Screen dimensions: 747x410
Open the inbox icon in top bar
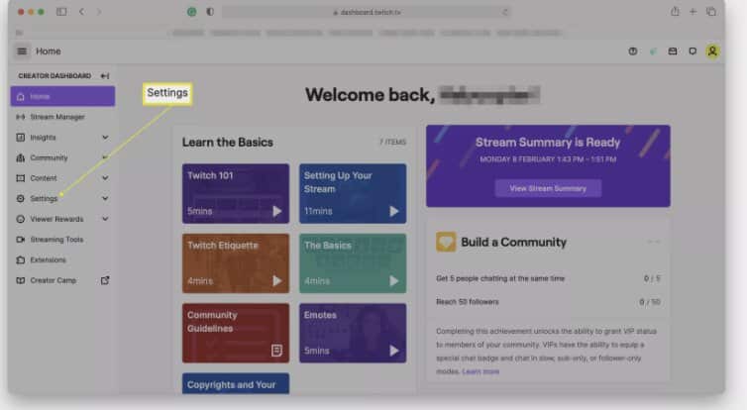pyautogui.click(x=673, y=51)
